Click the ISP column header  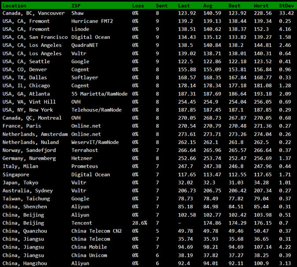(76, 6)
